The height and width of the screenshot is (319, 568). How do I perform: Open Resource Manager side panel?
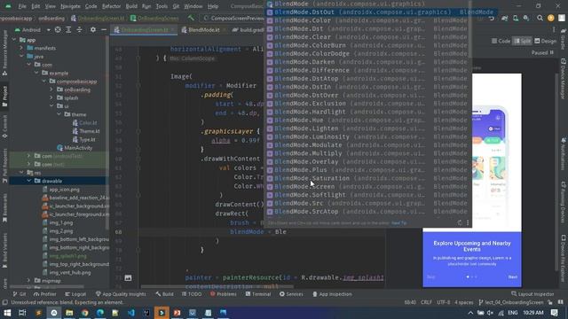pyautogui.click(x=4, y=52)
